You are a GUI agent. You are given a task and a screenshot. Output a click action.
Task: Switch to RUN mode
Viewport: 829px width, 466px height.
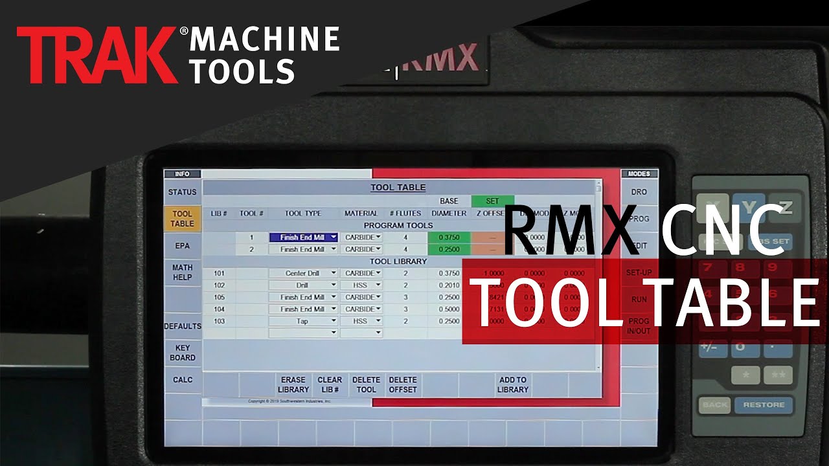pos(639,300)
